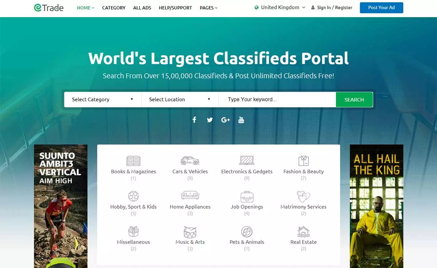The width and height of the screenshot is (437, 268).
Task: Click the Twitter social icon
Action: [210, 120]
